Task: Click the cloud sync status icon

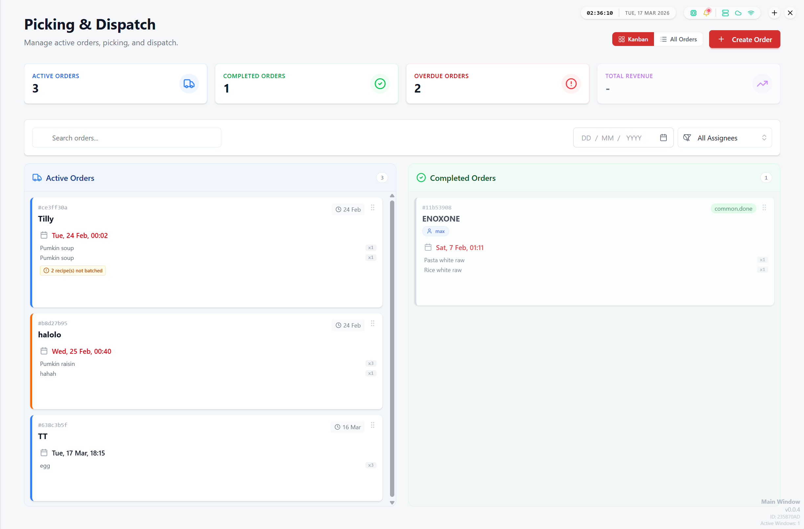Action: click(738, 13)
